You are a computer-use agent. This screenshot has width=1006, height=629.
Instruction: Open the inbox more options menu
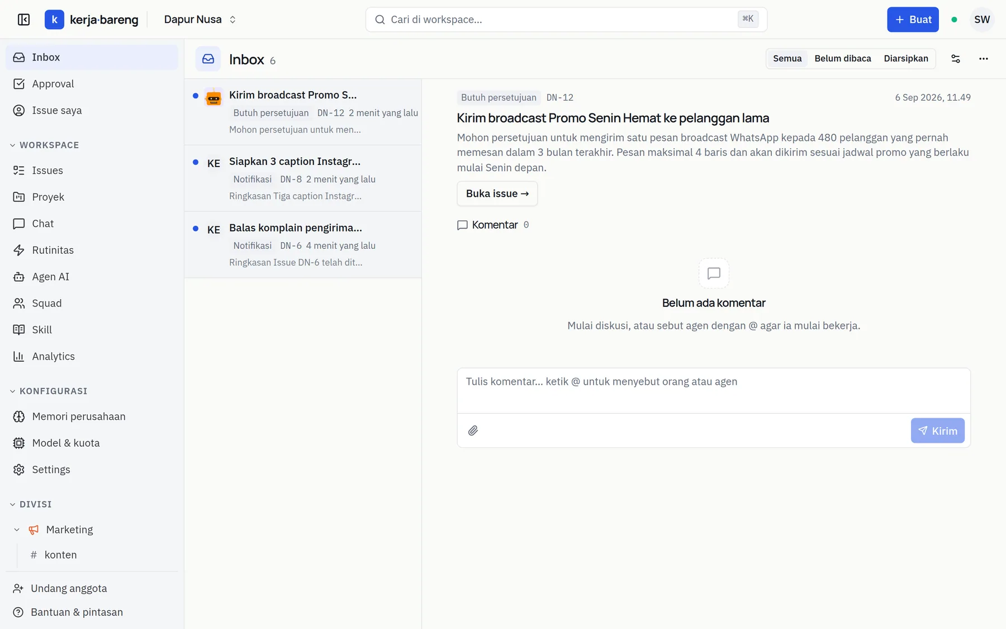pyautogui.click(x=984, y=59)
